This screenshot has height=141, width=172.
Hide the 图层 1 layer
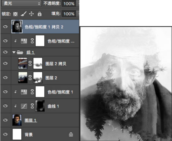6,120
